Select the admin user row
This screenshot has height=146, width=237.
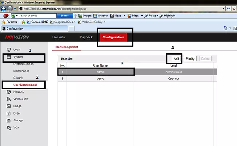[137, 72]
